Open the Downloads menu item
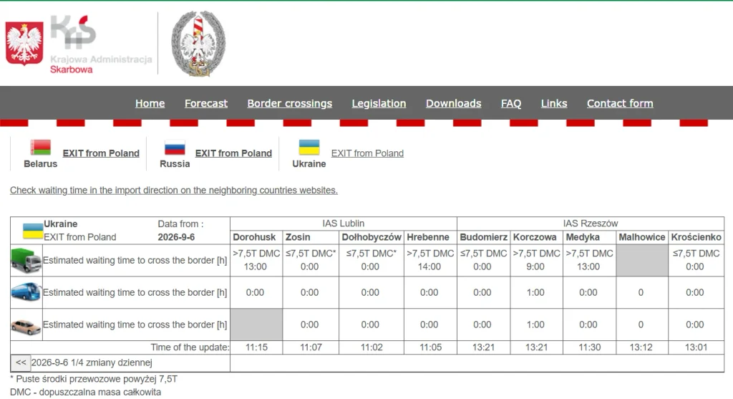The image size is (733, 399). click(x=453, y=103)
